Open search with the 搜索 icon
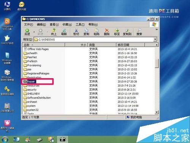Image resolution: width=190 pixels, height=143 pixels. click(x=139, y=32)
